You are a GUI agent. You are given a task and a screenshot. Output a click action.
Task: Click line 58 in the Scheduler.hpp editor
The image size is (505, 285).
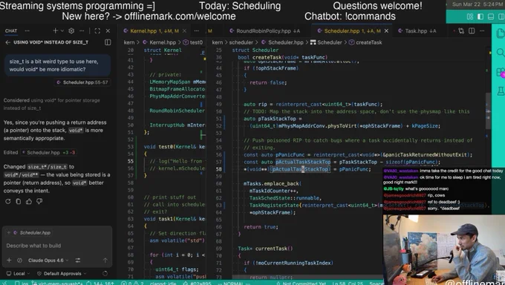click(x=307, y=169)
